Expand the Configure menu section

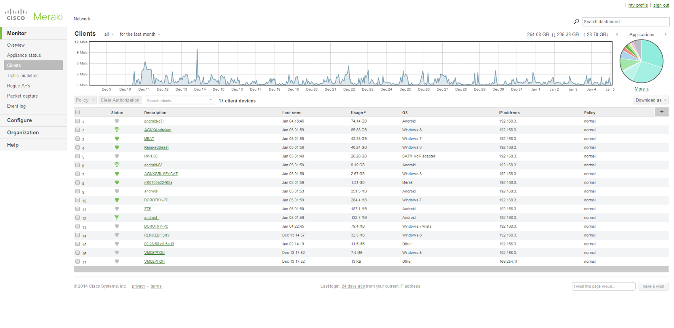pyautogui.click(x=19, y=120)
